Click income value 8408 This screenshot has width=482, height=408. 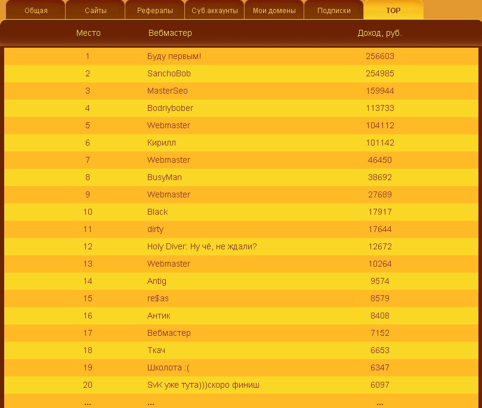tap(379, 316)
